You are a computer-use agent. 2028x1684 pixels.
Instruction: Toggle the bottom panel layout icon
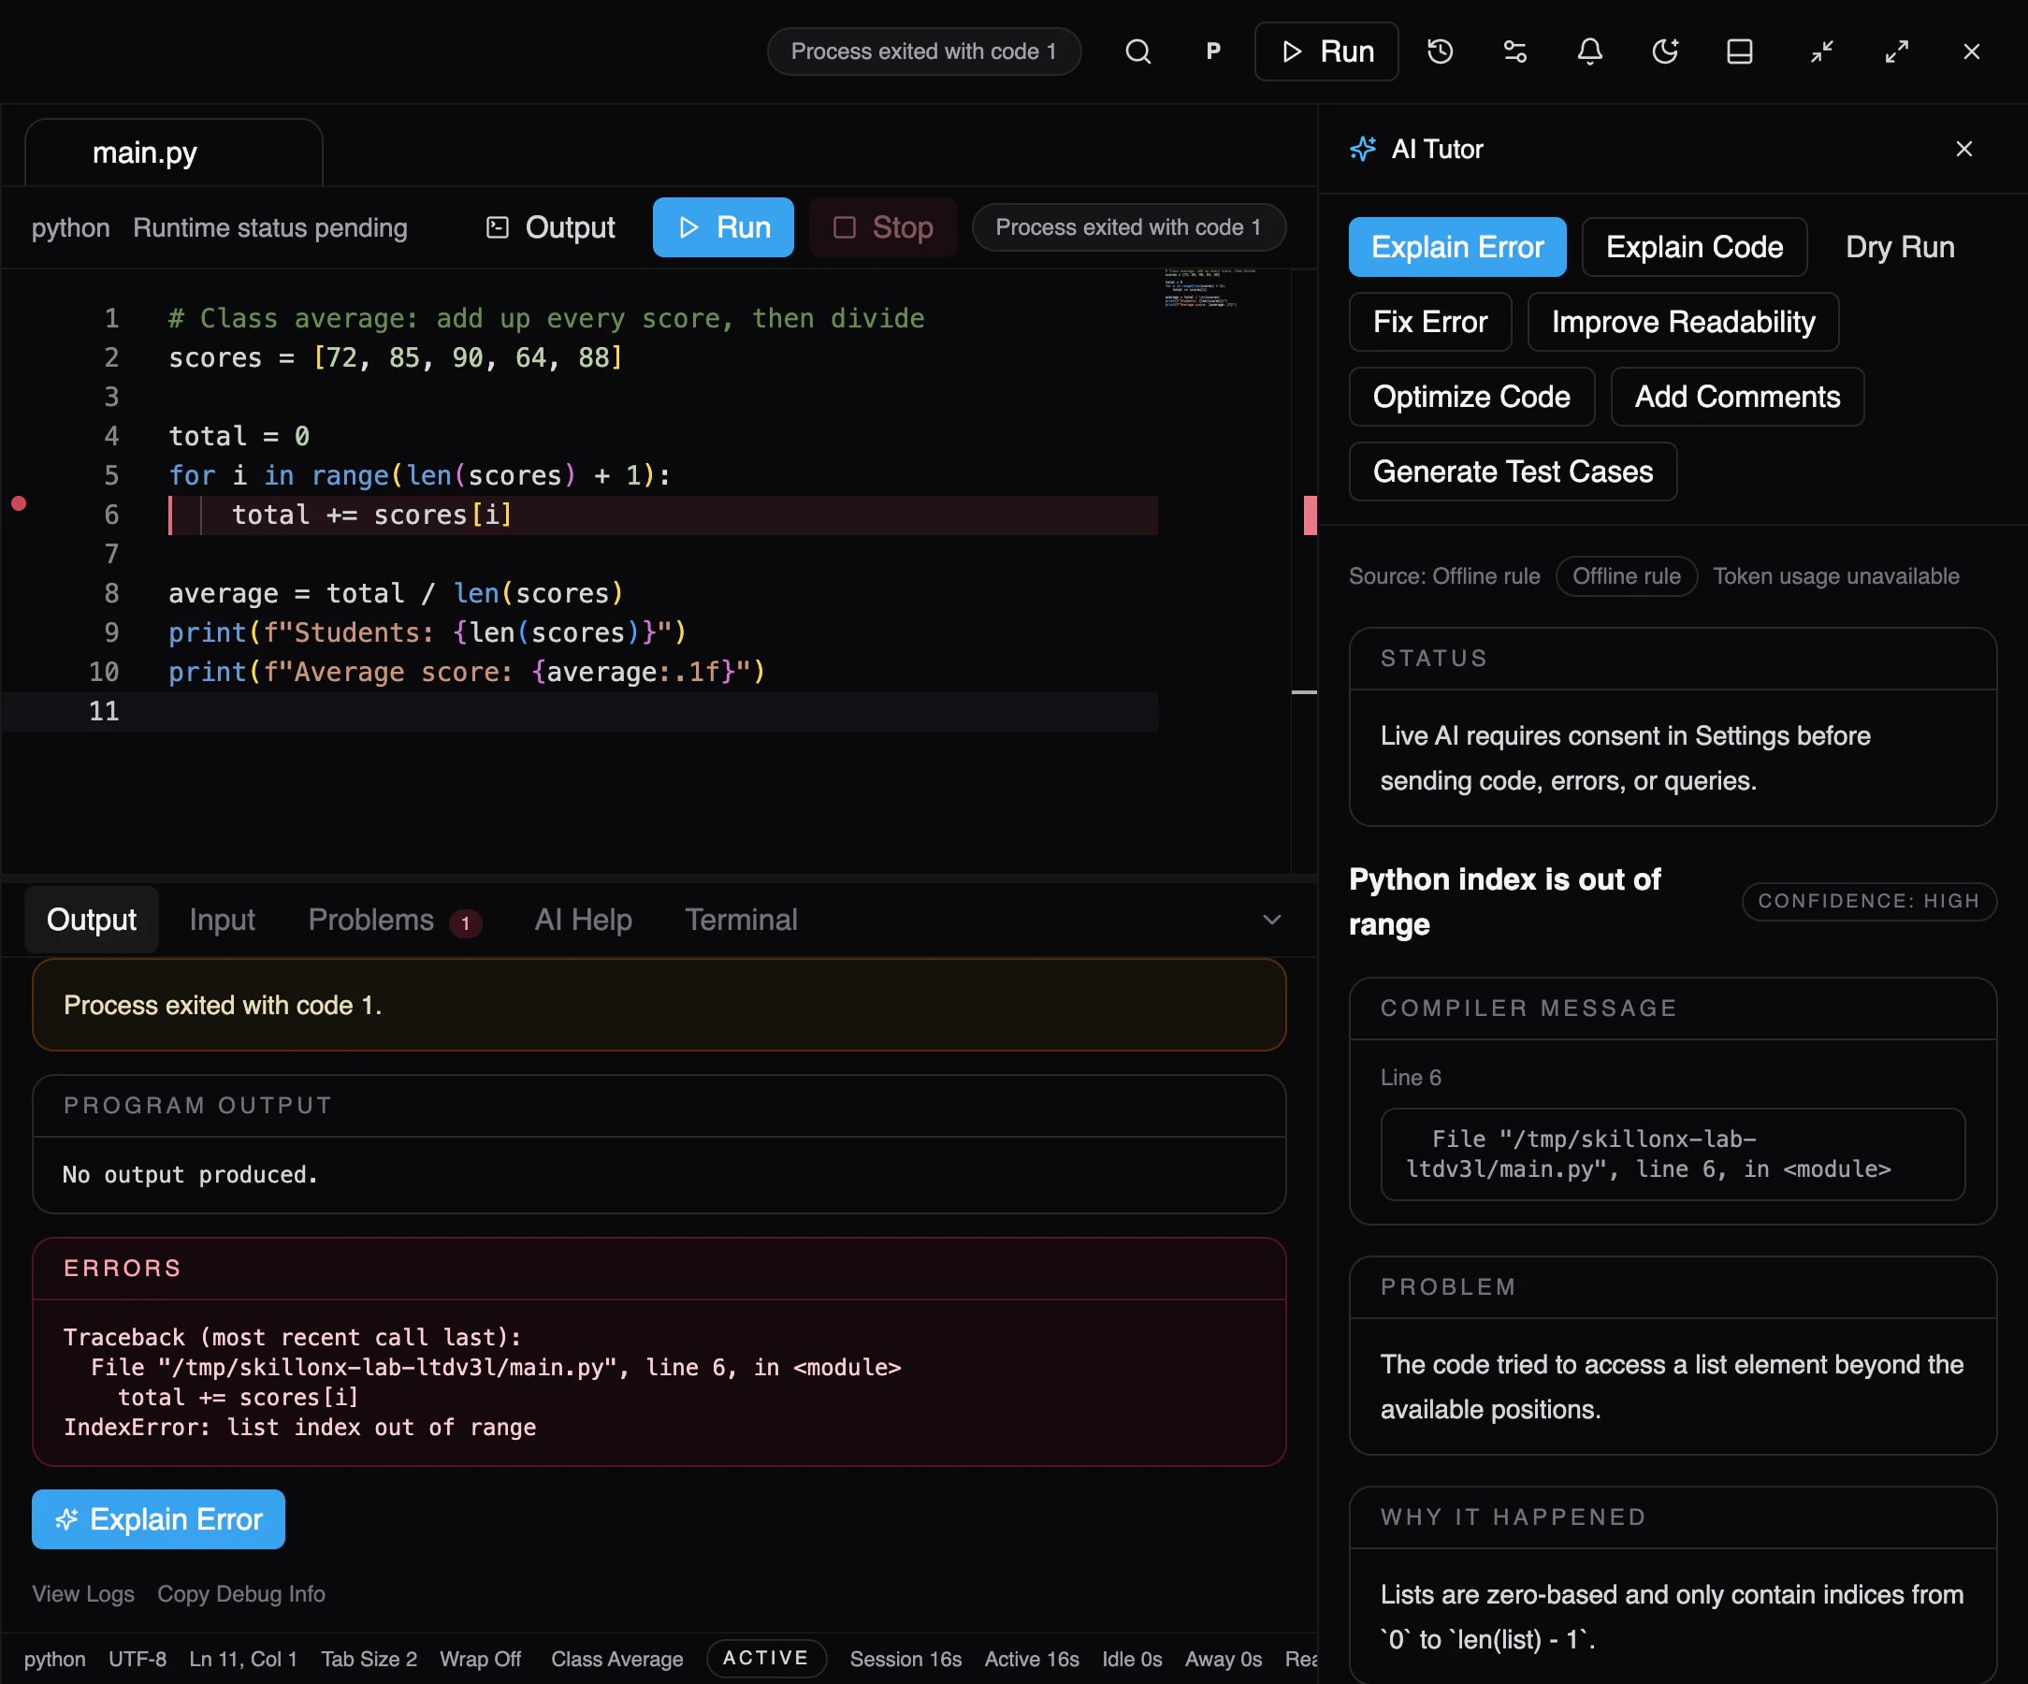1739,51
